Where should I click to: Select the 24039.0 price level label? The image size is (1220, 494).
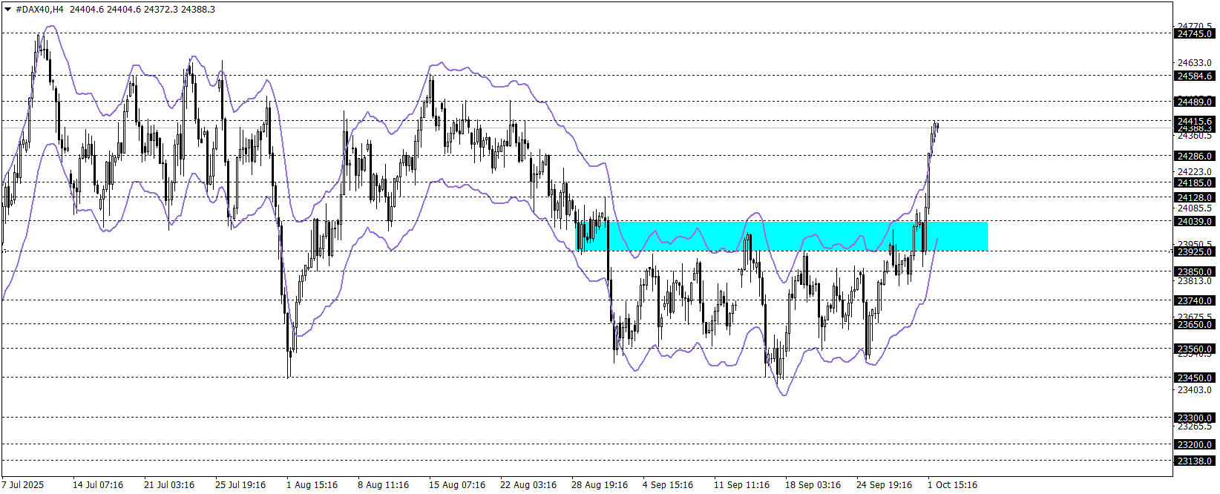[x=1195, y=222]
